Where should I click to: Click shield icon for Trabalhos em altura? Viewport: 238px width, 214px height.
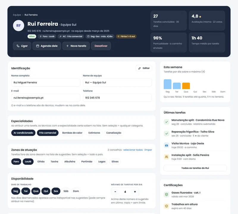pos(167,206)
